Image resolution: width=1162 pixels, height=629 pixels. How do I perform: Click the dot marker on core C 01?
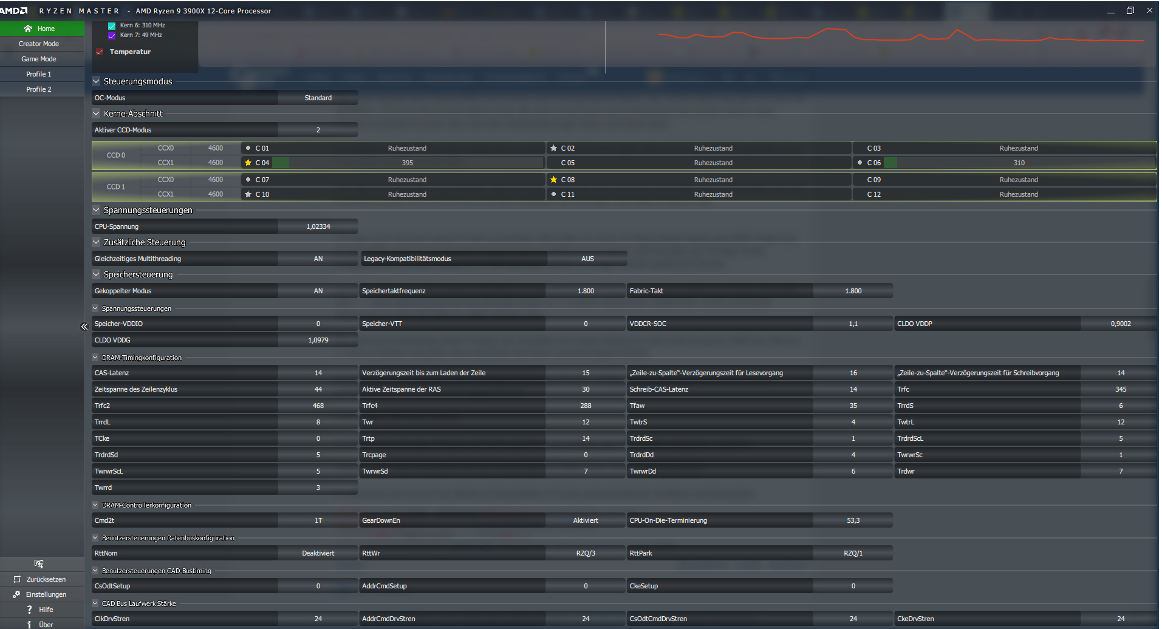click(x=248, y=148)
